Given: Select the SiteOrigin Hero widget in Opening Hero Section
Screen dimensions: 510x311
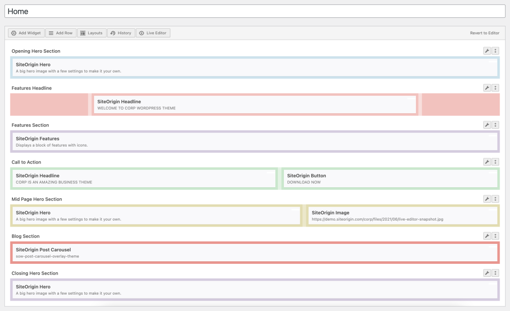Looking at the screenshot, I should pos(254,68).
